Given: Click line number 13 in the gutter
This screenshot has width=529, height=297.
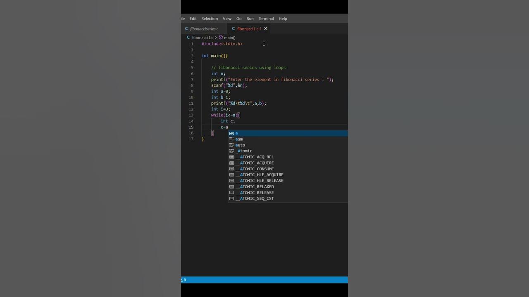Looking at the screenshot, I should (x=191, y=115).
